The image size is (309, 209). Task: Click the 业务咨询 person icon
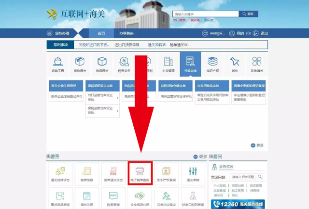pyautogui.click(x=214, y=167)
